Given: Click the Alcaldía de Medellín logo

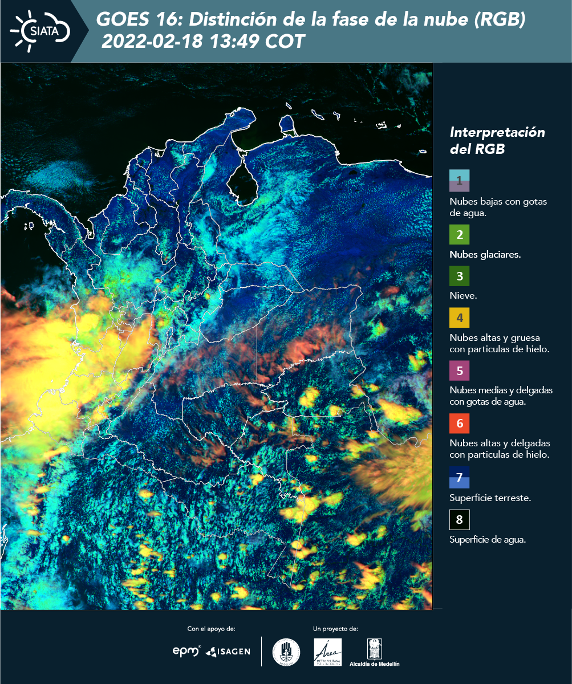Looking at the screenshot, I should (x=374, y=653).
